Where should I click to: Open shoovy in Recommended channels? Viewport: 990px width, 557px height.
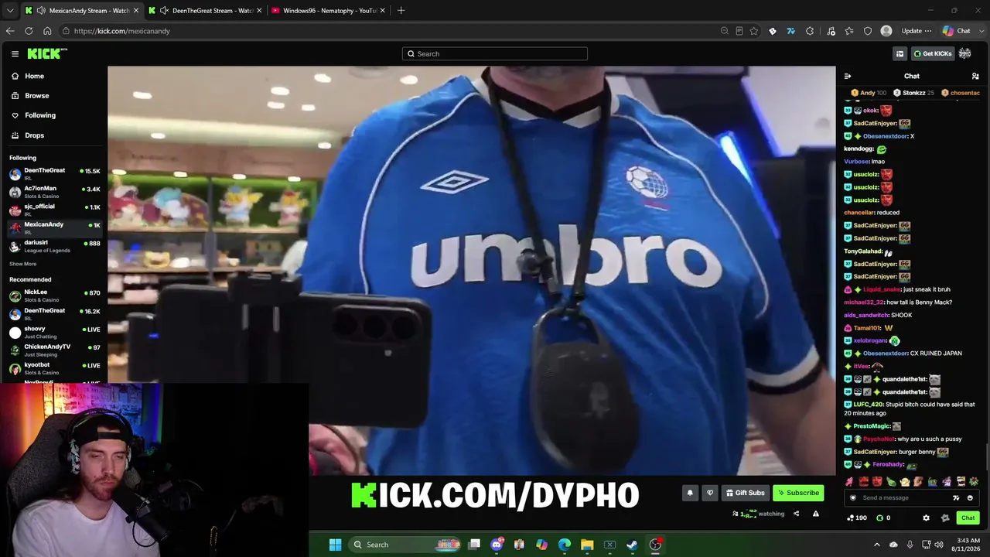[x=54, y=332]
